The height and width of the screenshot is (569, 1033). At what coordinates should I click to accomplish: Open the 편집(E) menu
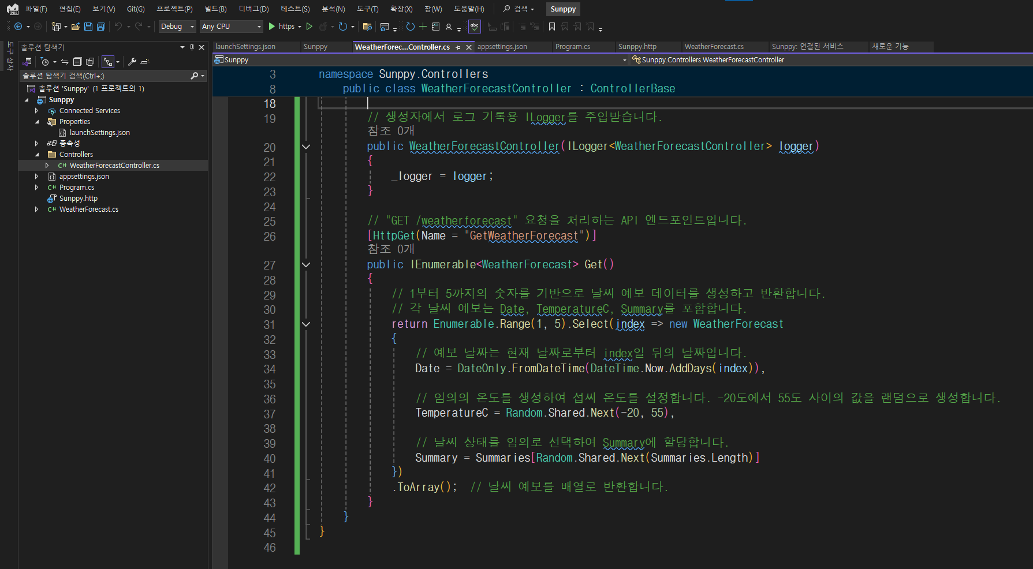(70, 9)
